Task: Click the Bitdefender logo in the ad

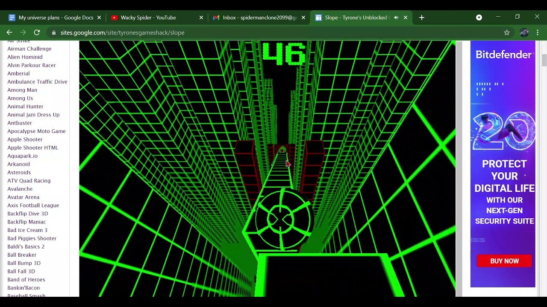Action: (x=504, y=55)
